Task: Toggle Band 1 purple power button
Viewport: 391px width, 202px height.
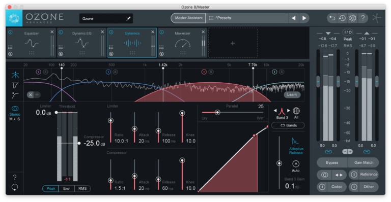Action: click(38, 72)
